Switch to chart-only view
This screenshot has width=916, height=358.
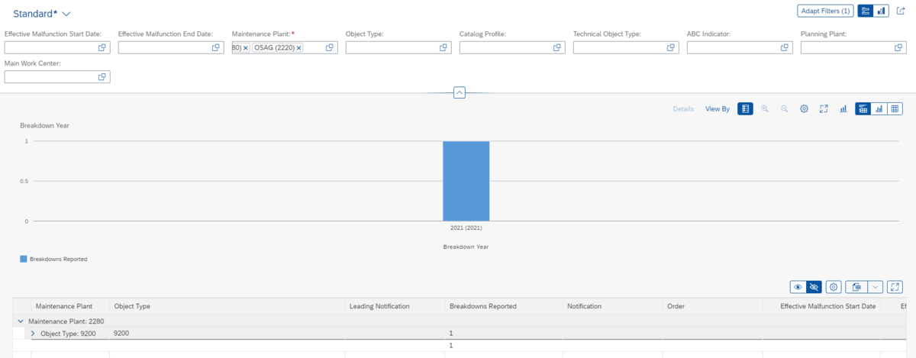coord(879,109)
